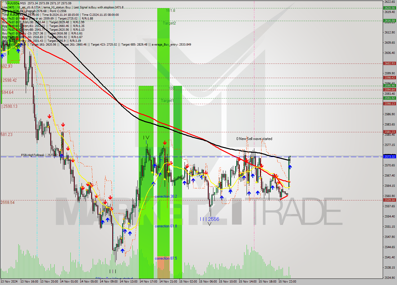Click the 2567.40 axis price tick
Viewport: 397px width, 285px height.
390,175
